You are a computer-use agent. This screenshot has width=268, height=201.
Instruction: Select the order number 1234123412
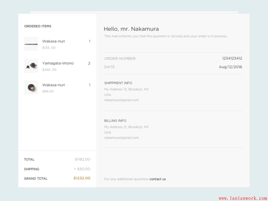(232, 58)
